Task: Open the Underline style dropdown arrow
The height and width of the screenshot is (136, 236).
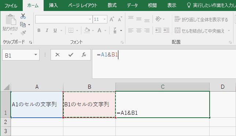Action: (x=61, y=30)
